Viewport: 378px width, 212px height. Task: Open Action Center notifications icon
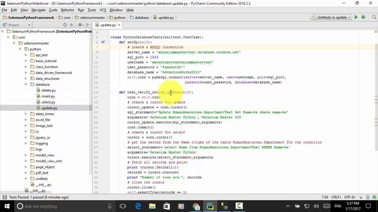pos(368,206)
